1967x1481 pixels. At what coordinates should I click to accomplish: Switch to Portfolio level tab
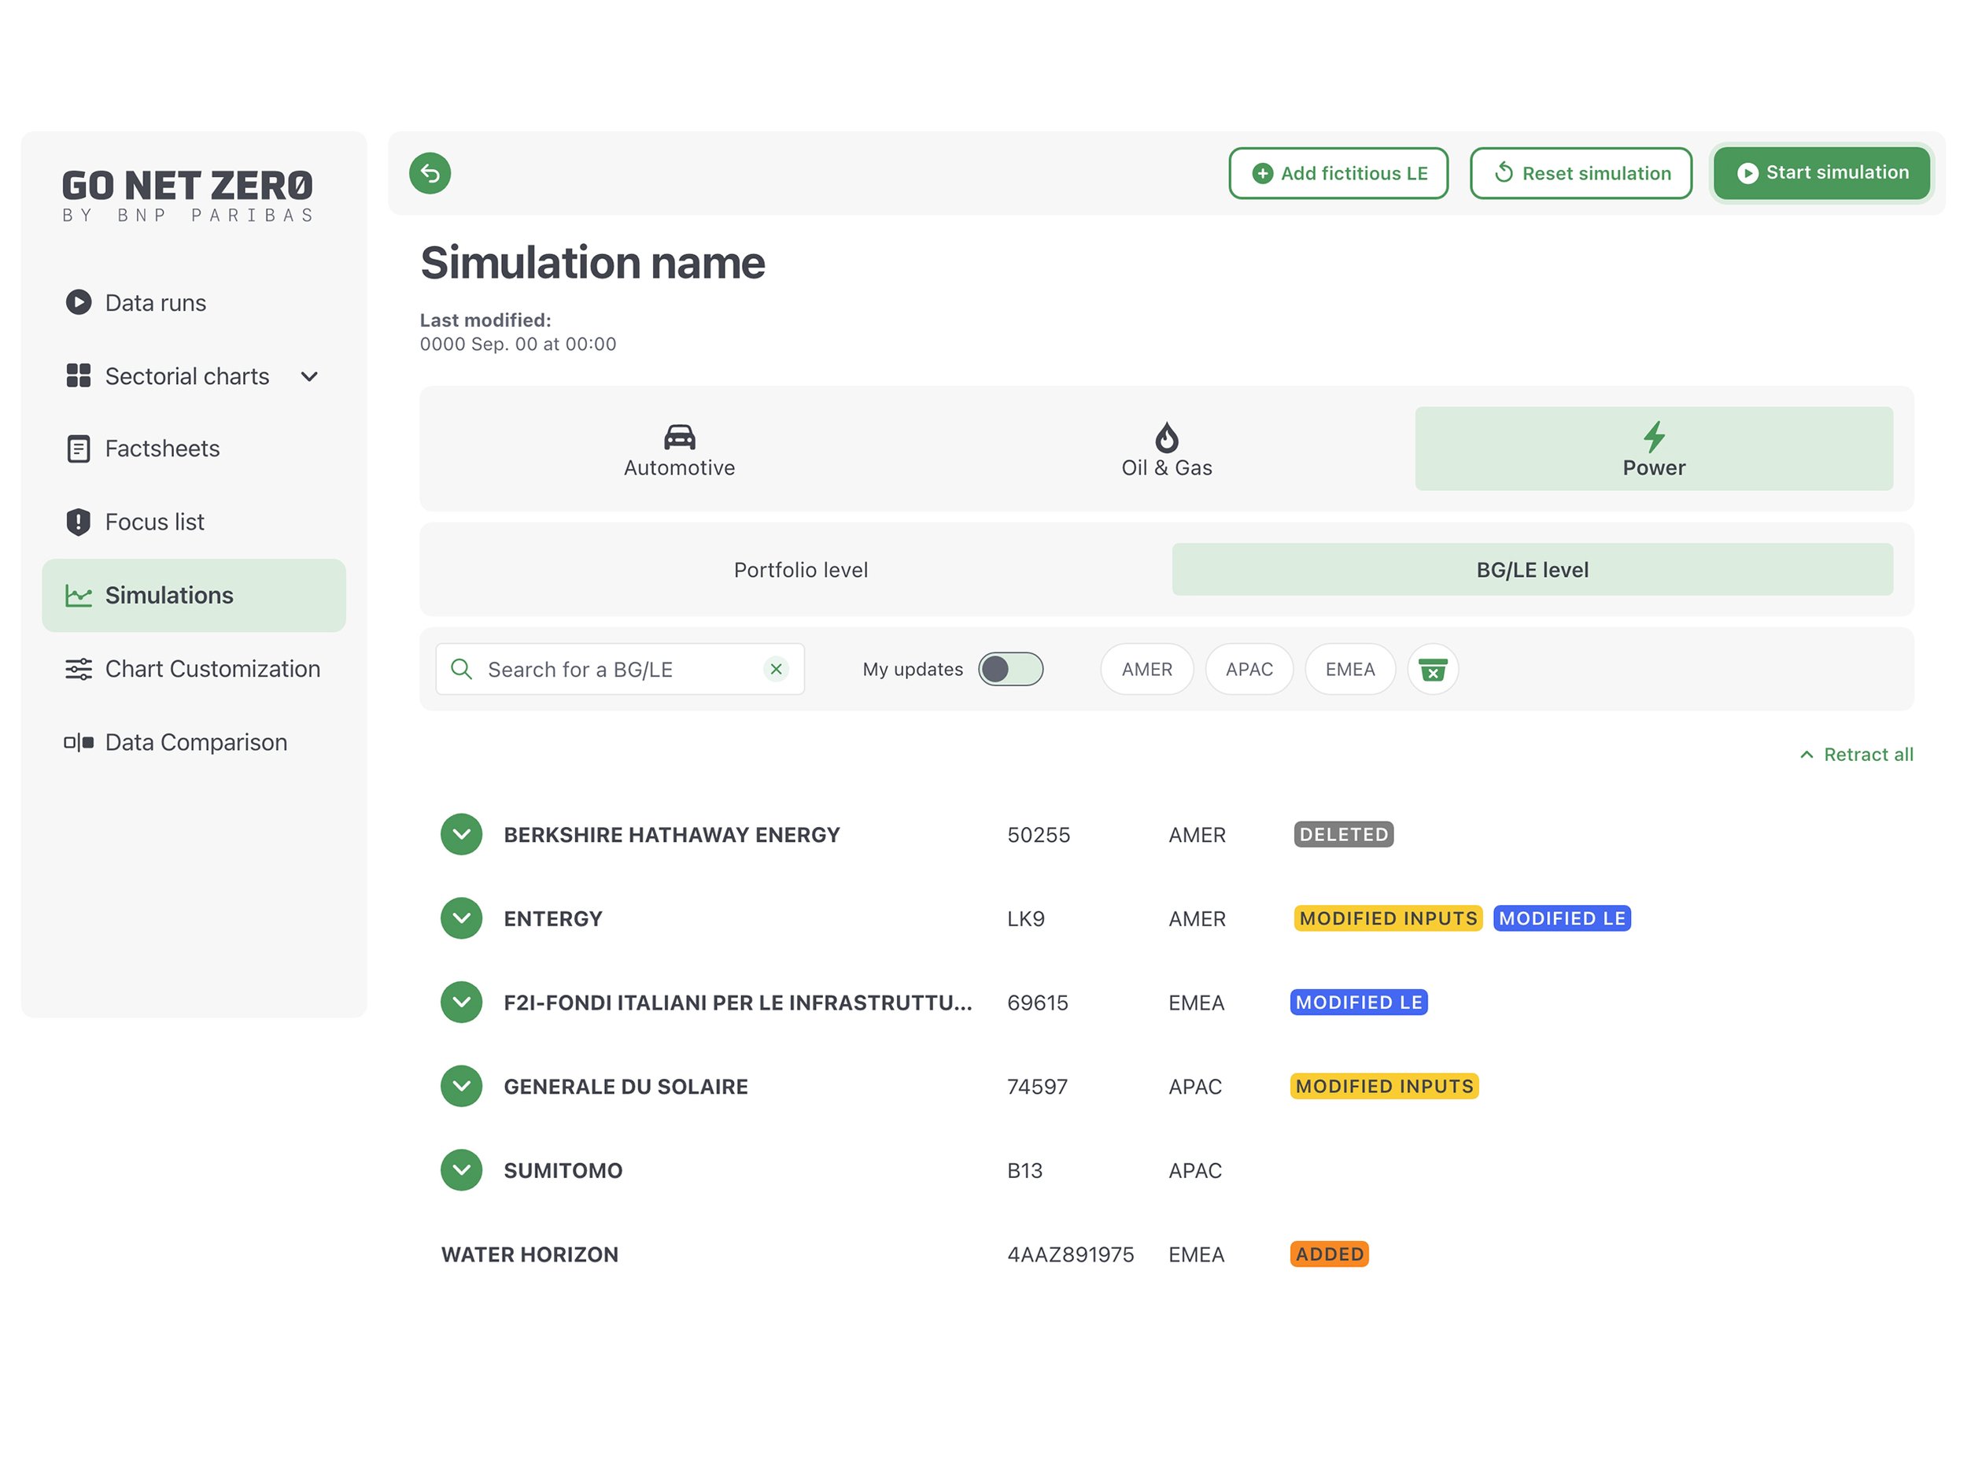800,569
